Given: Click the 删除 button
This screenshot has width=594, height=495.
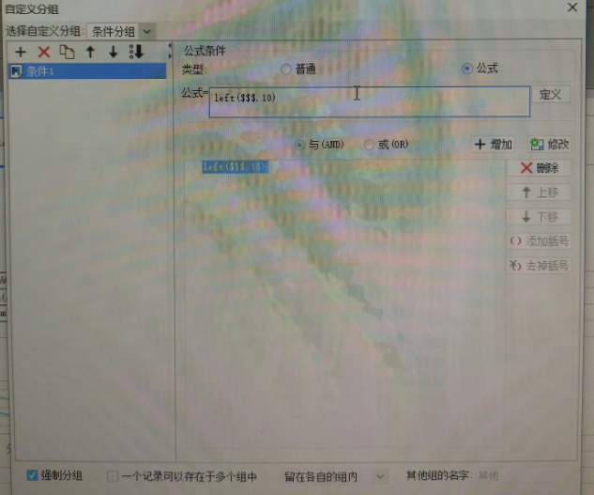Looking at the screenshot, I should coord(539,168).
